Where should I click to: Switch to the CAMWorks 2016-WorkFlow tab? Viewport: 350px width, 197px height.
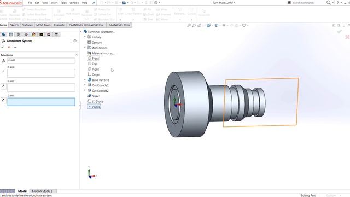(x=86, y=25)
